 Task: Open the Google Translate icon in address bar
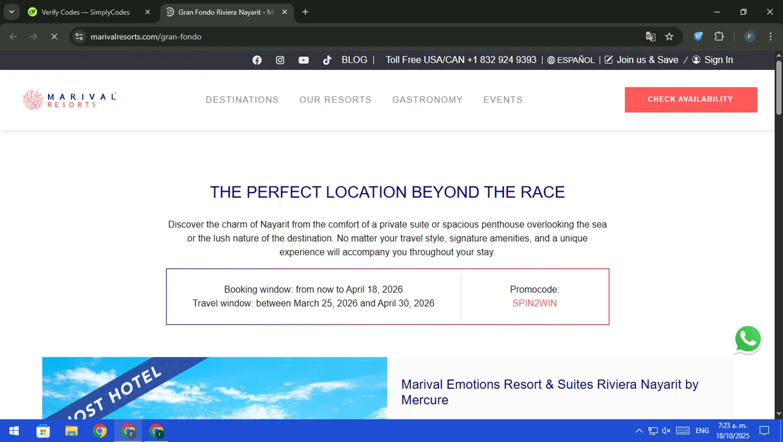coord(650,37)
